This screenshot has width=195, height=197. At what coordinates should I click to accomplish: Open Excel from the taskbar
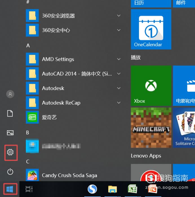pyautogui.click(x=133, y=189)
